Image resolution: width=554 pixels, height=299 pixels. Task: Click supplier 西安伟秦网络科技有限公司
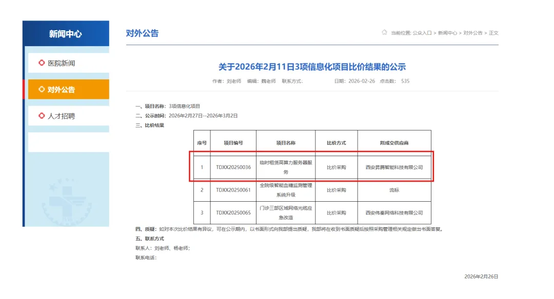tap(394, 212)
